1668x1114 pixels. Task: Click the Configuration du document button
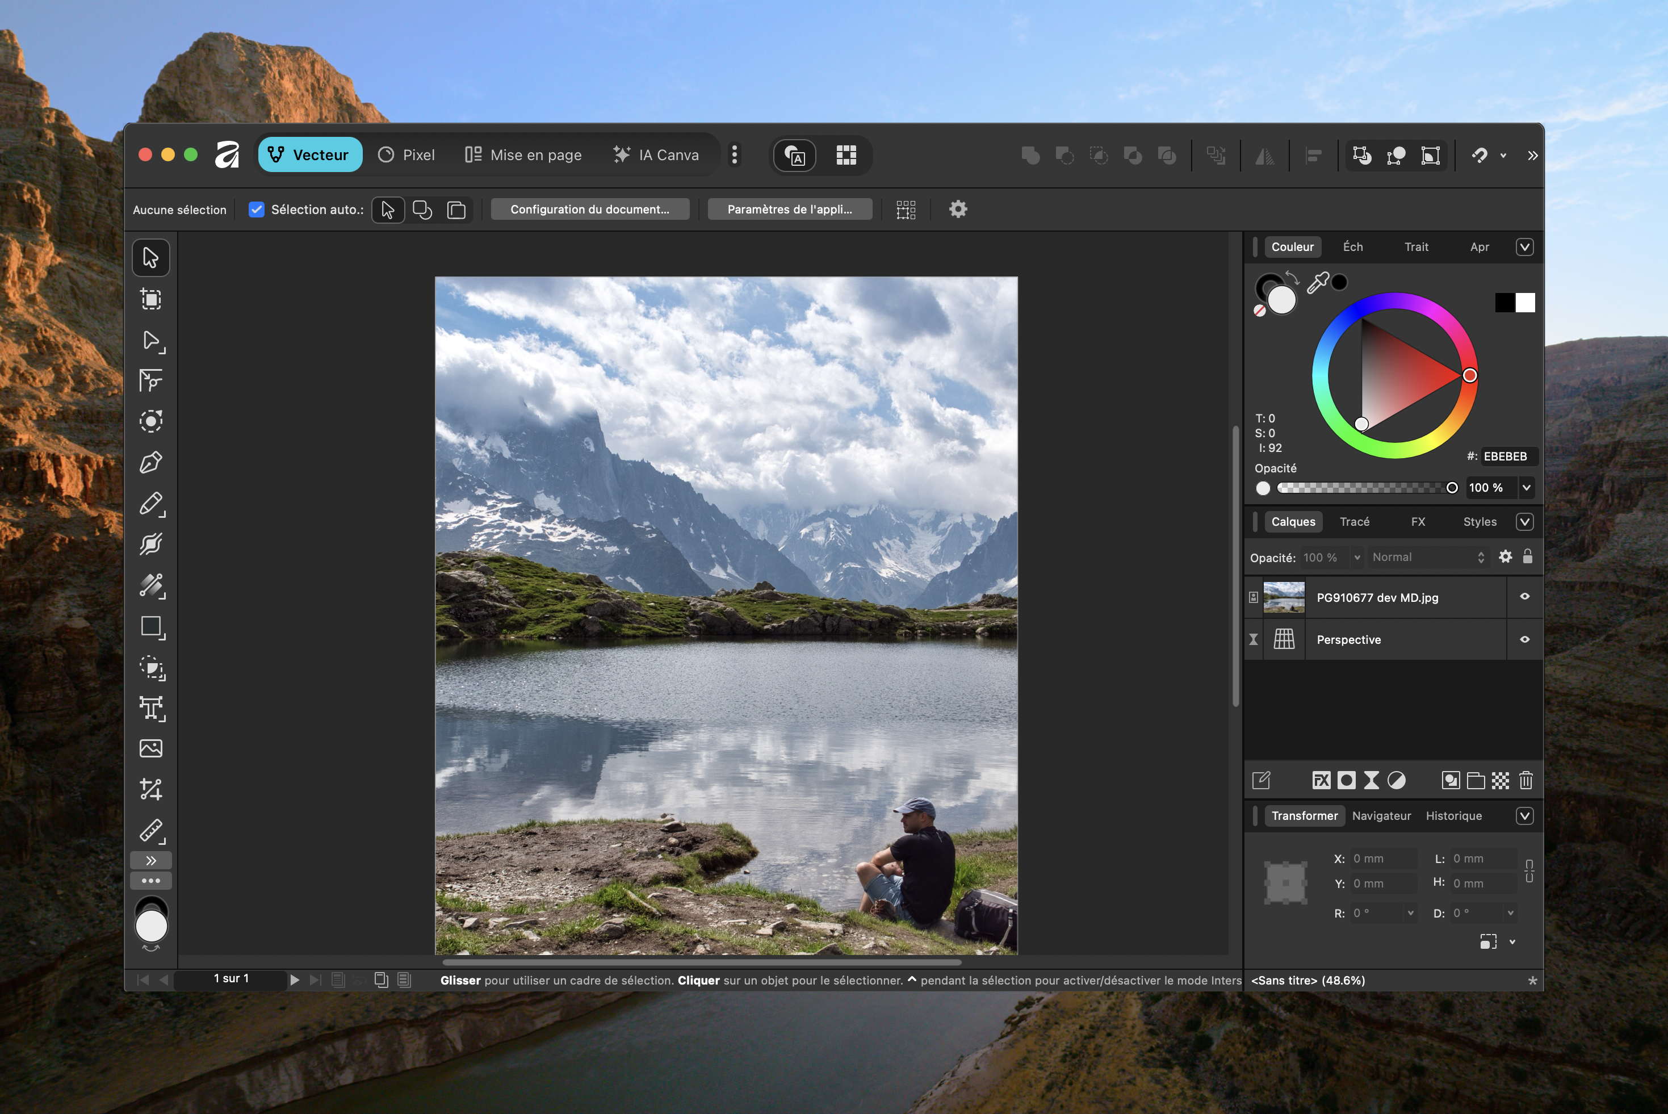click(x=590, y=209)
